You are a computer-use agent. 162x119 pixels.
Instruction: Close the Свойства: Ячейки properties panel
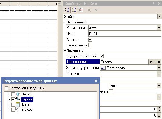pyautogui.click(x=159, y=4)
